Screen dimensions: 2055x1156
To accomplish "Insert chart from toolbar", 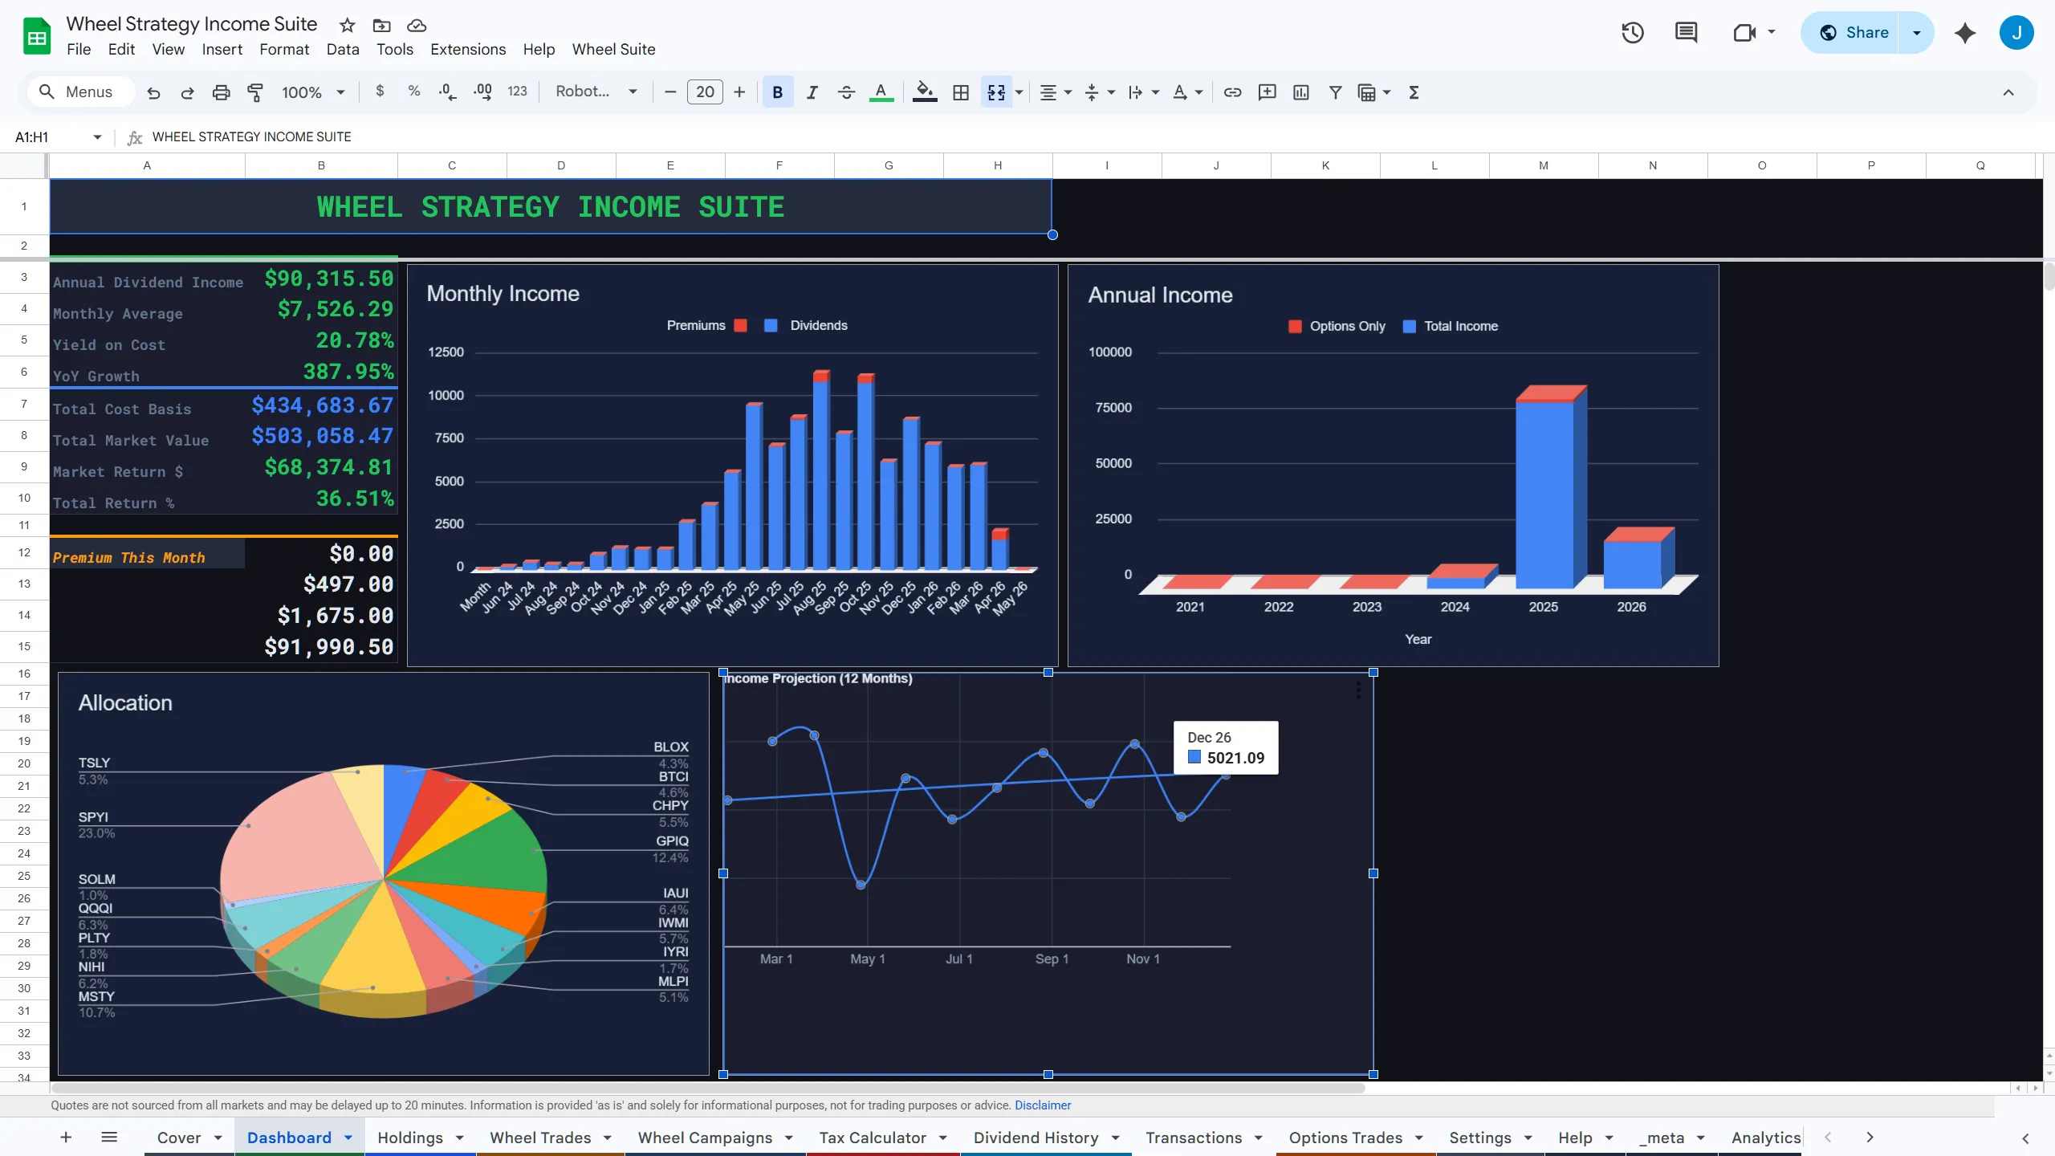I will pyautogui.click(x=1301, y=92).
